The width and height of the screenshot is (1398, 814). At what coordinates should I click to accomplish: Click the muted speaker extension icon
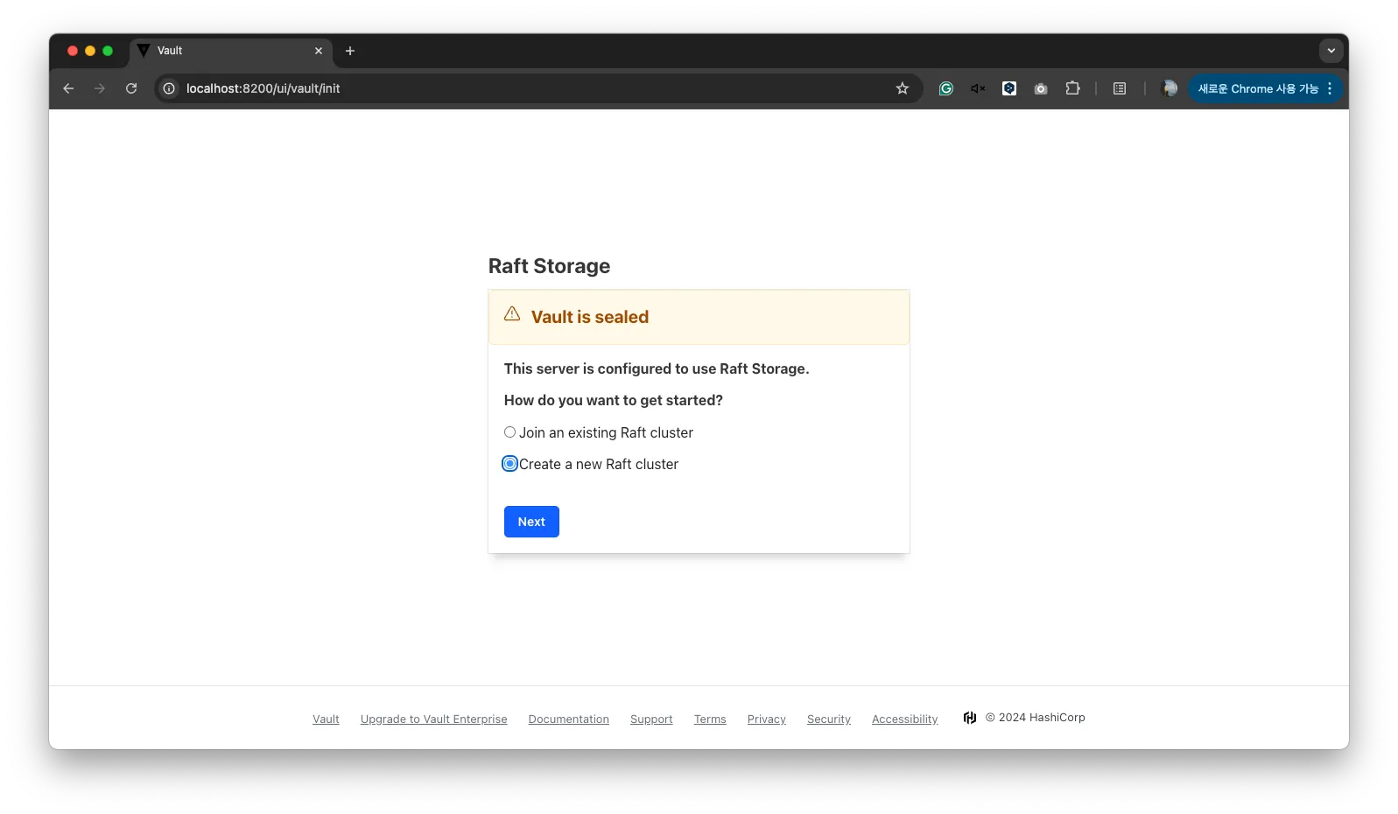coord(978,88)
